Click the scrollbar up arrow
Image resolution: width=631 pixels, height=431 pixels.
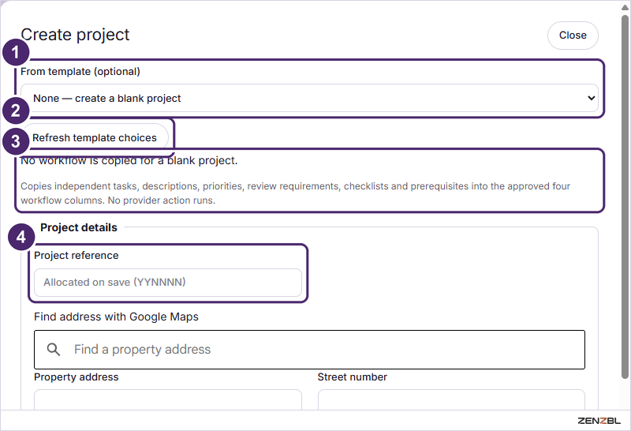coord(625,8)
